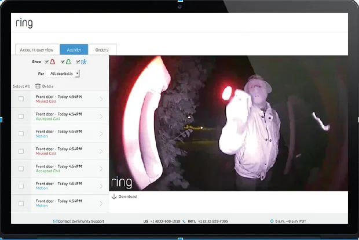Click the download arrow icon below the video
Screen dimensions: 359x240
click(x=114, y=197)
